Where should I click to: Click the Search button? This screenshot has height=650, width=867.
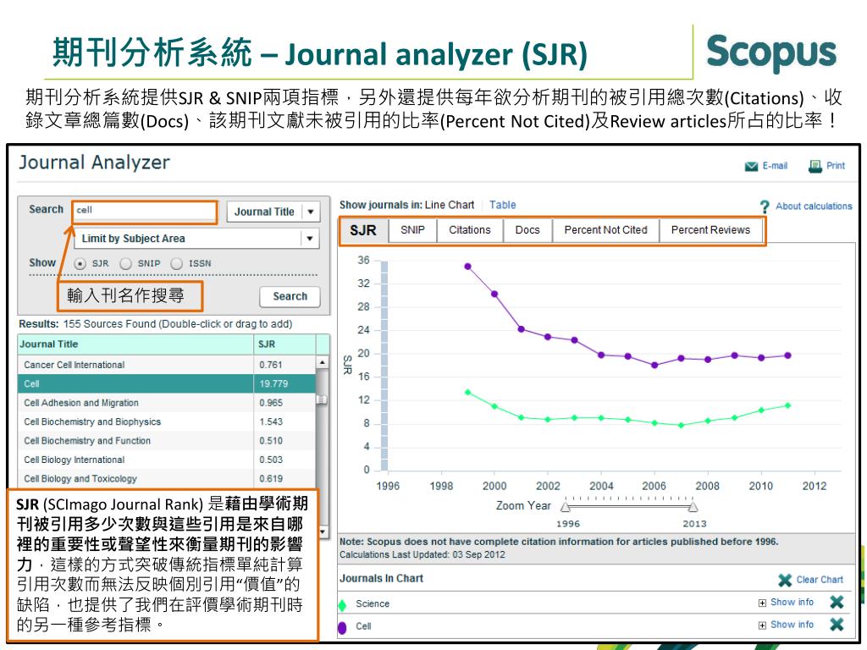click(x=290, y=297)
